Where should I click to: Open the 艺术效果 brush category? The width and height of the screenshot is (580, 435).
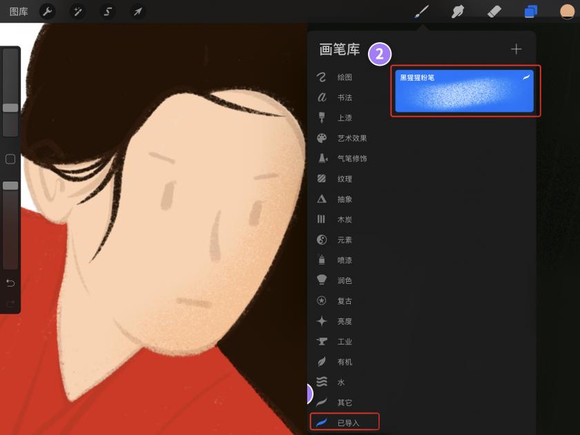pos(351,138)
